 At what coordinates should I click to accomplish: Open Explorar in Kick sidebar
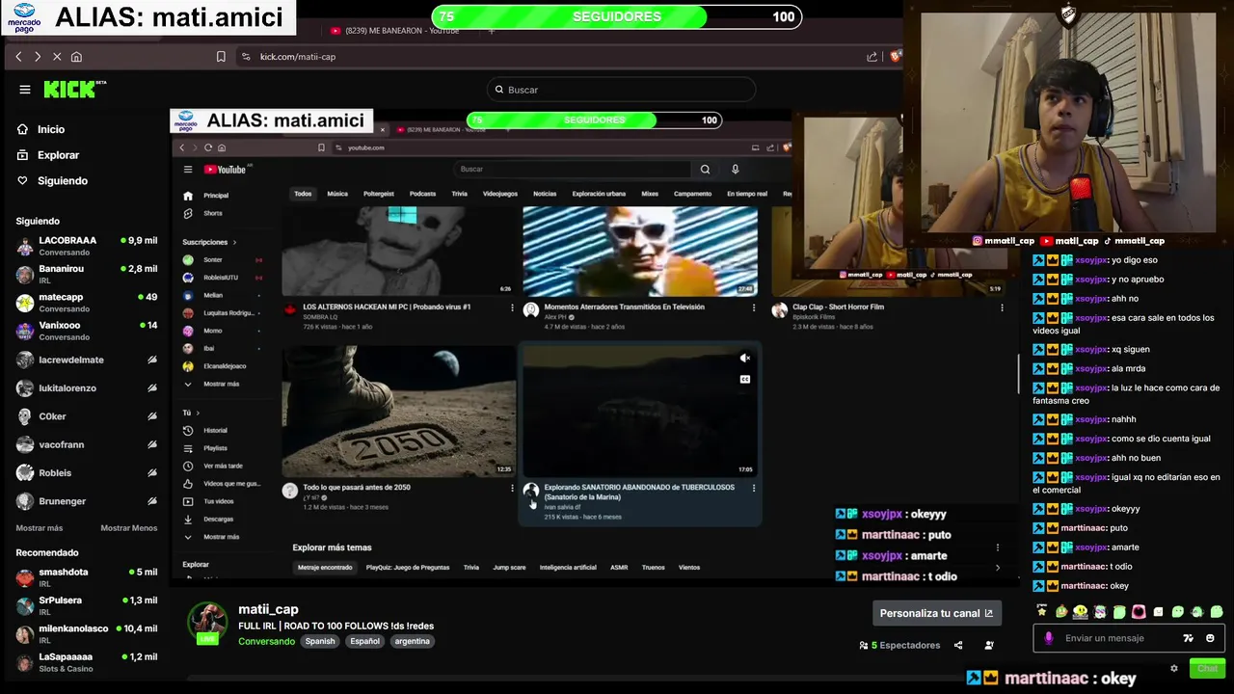click(x=48, y=155)
